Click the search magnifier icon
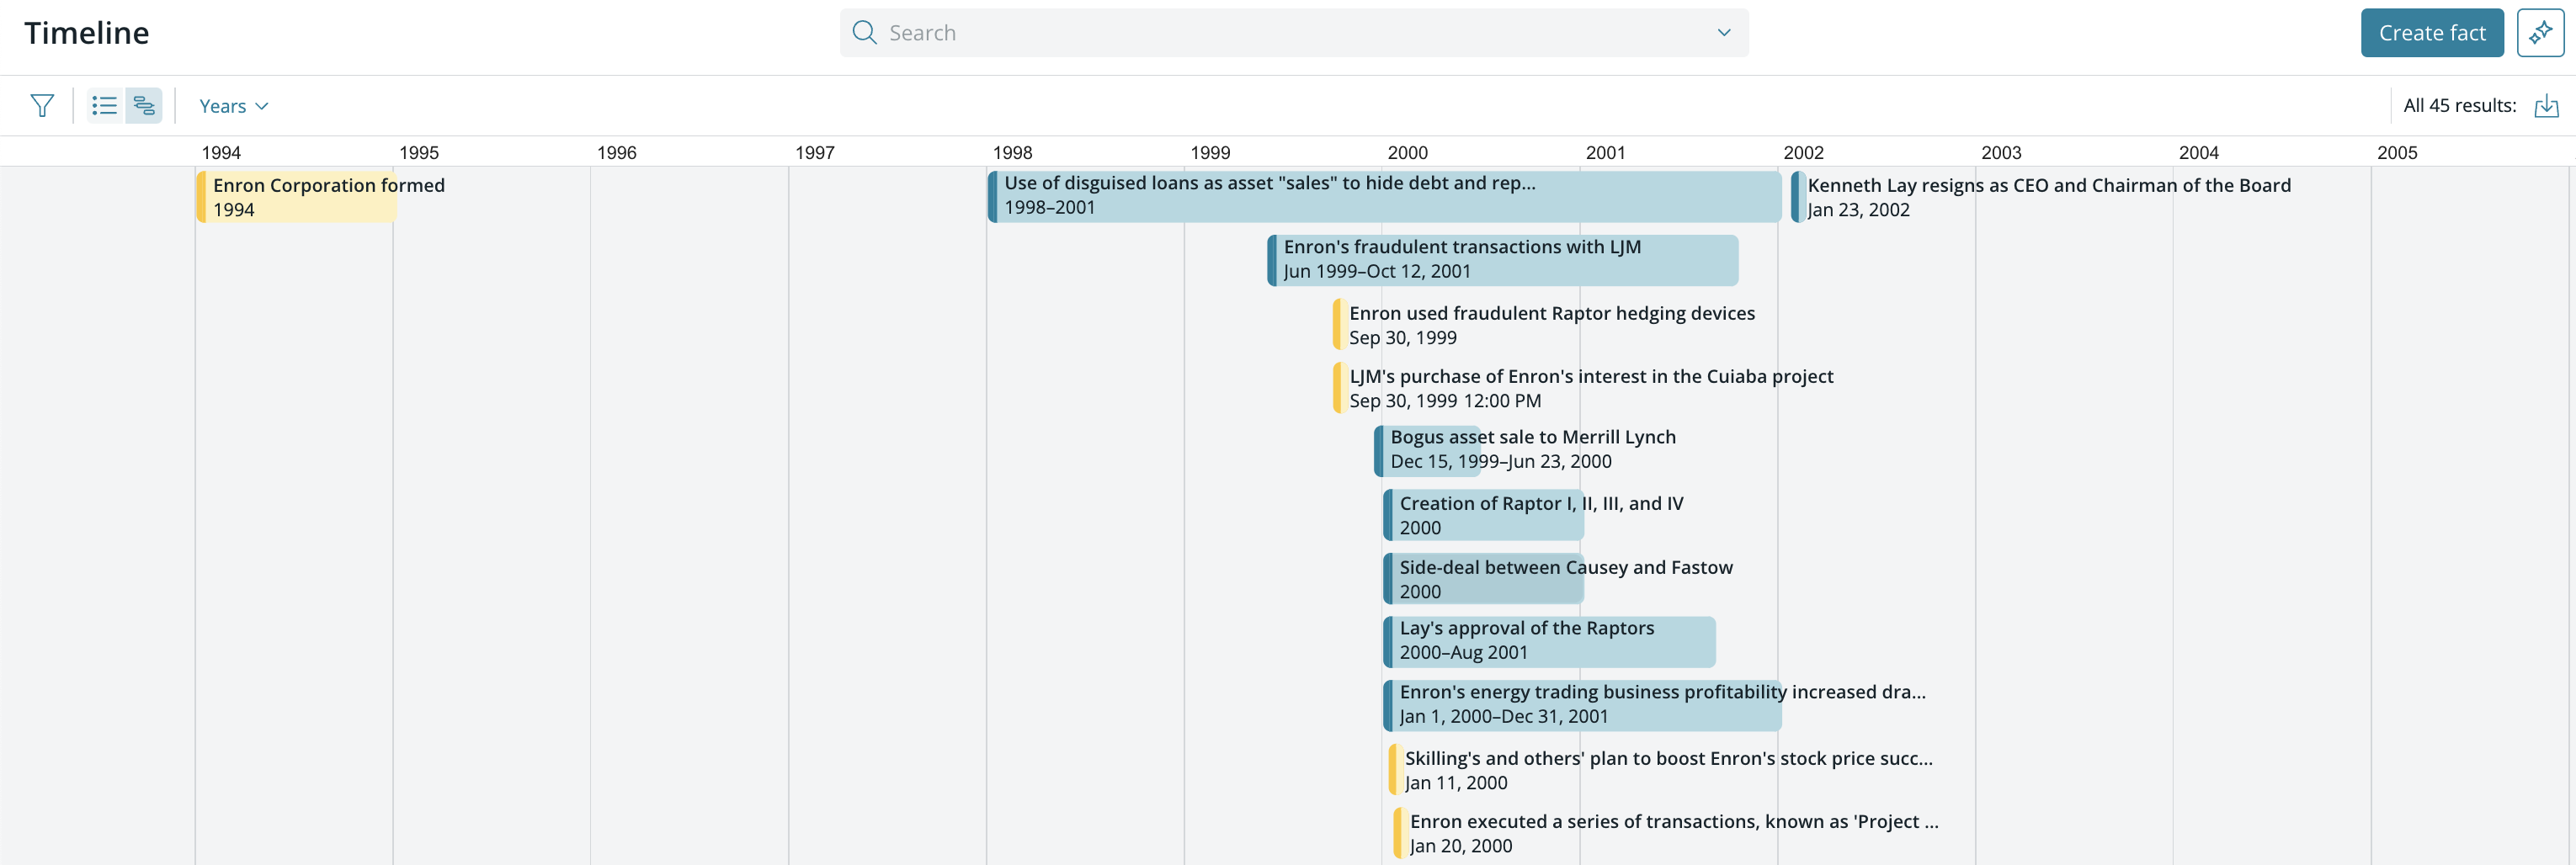 click(x=864, y=33)
